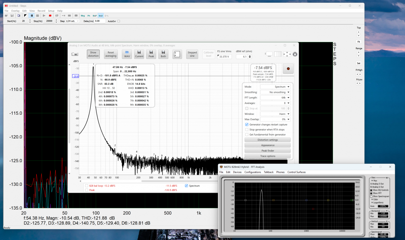Click the graph limits arrows icon
This screenshot has width=405, height=240.
(x=287, y=54)
